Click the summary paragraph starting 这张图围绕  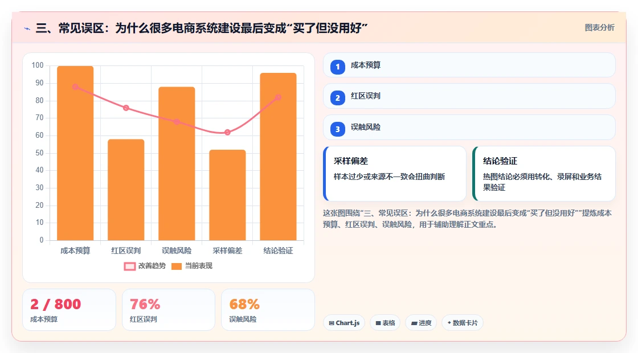coord(467,219)
